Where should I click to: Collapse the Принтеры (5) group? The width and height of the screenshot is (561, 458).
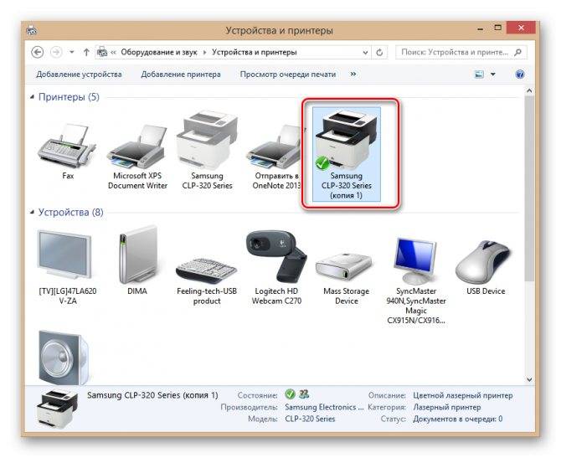[32, 97]
